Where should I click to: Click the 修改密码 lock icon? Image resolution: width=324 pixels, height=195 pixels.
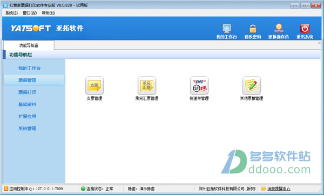253,29
